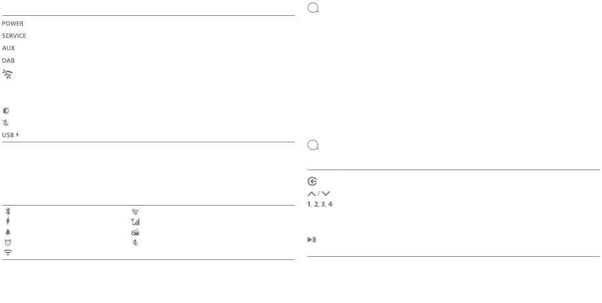
Task: Select the POWER label
Action: [x=13, y=23]
